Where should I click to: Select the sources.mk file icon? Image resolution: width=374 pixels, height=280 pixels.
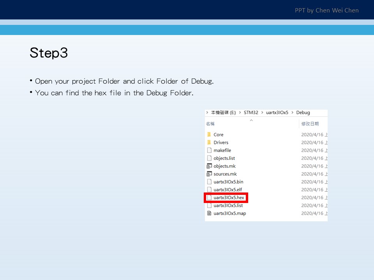tap(209, 174)
